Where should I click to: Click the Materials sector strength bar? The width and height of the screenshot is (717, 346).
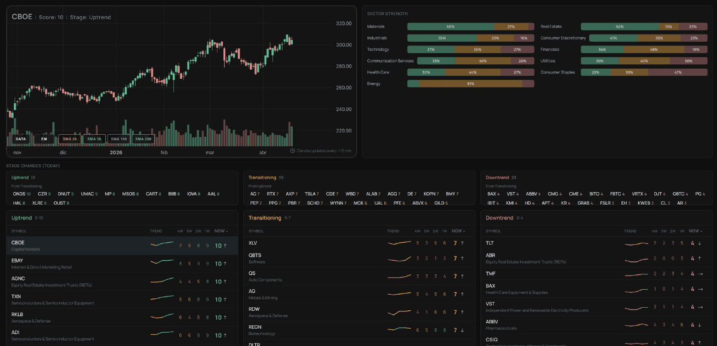click(x=471, y=27)
